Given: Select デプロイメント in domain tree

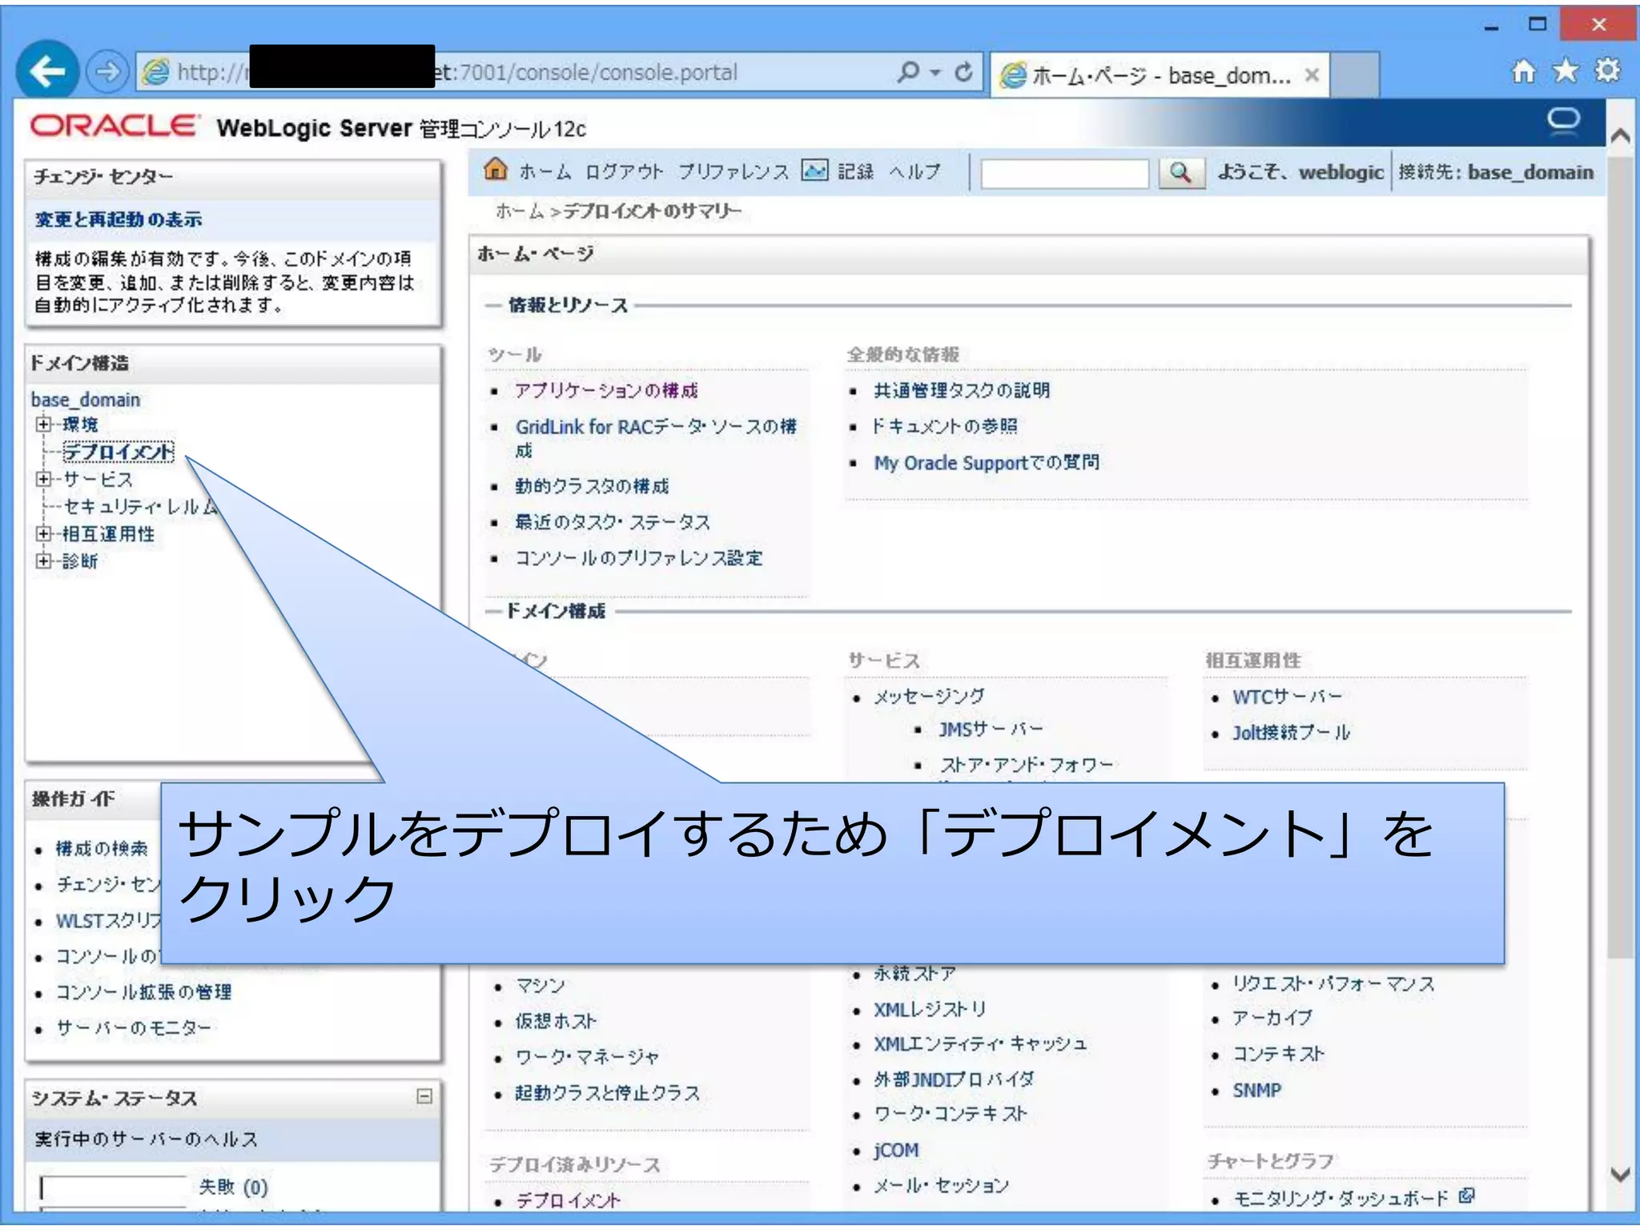Looking at the screenshot, I should (x=119, y=452).
